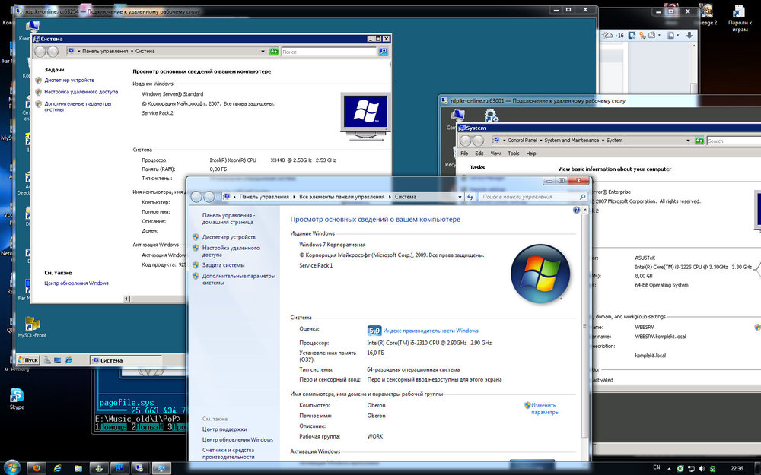Image resolution: width=761 pixels, height=475 pixels.
Task: Click 'Пуск' button in remote desktop session
Action: pos(28,360)
